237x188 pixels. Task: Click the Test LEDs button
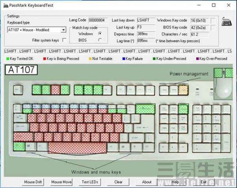[x=91, y=182]
